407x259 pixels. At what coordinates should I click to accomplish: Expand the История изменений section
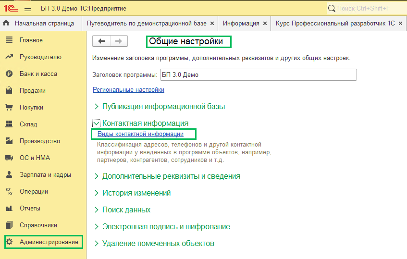pos(97,193)
